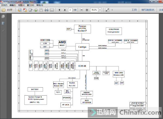Click the cloud upload icon
This screenshot has width=163, height=119.
[36, 10]
